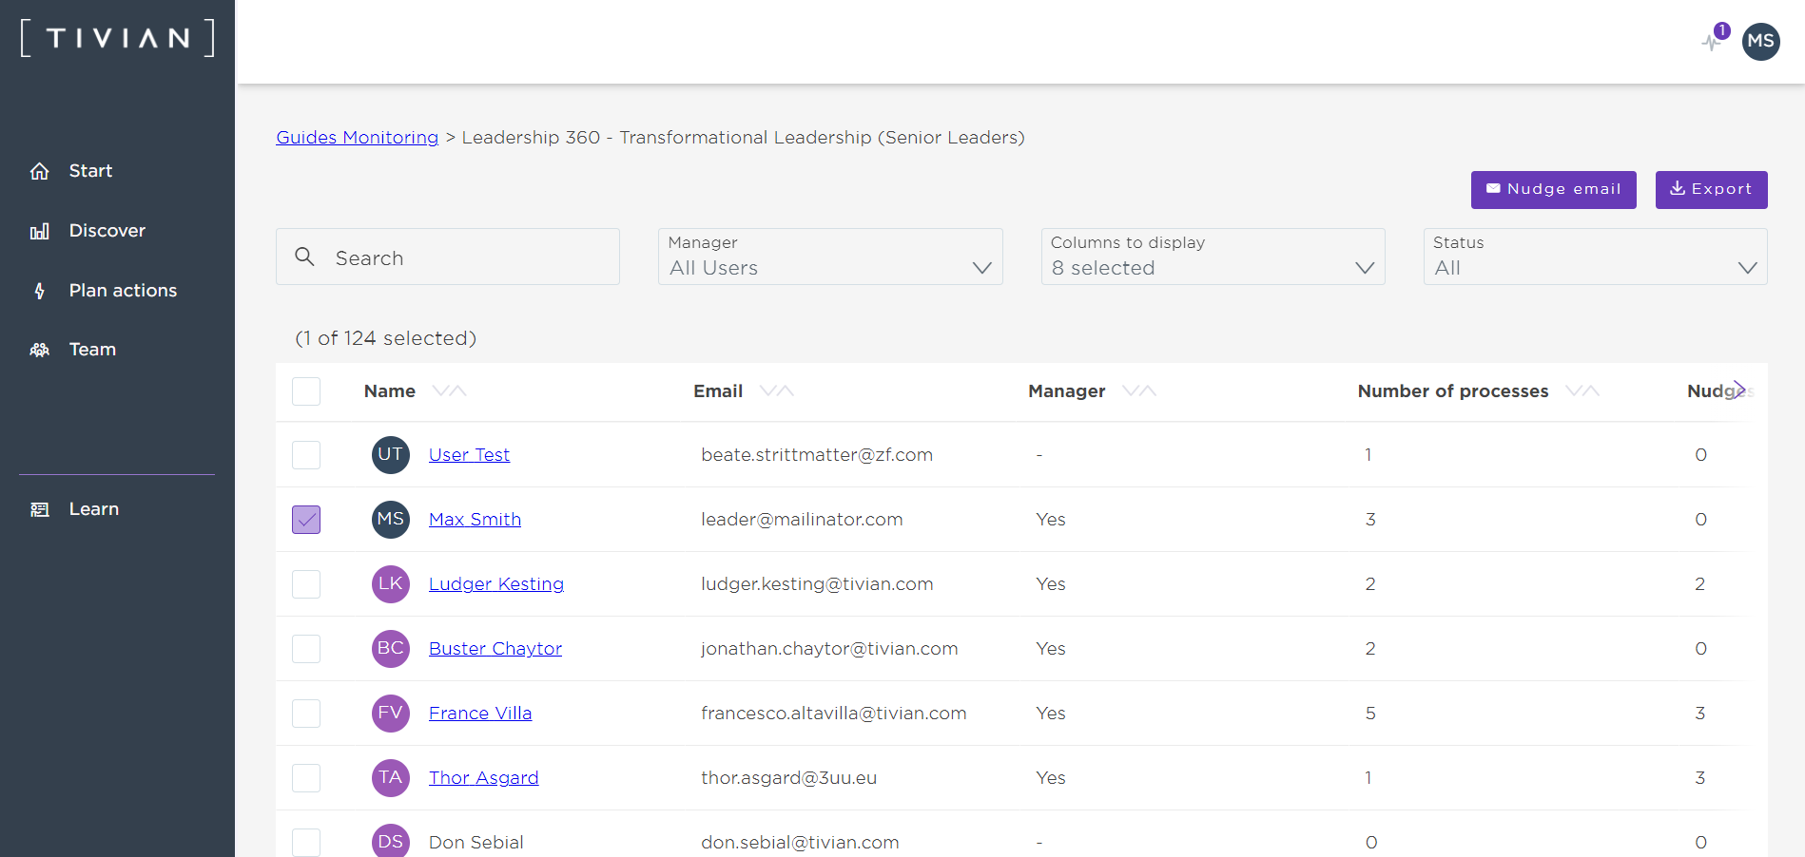The height and width of the screenshot is (857, 1805).
Task: Click email francesco.altavilla@tivian.com
Action: click(833, 714)
